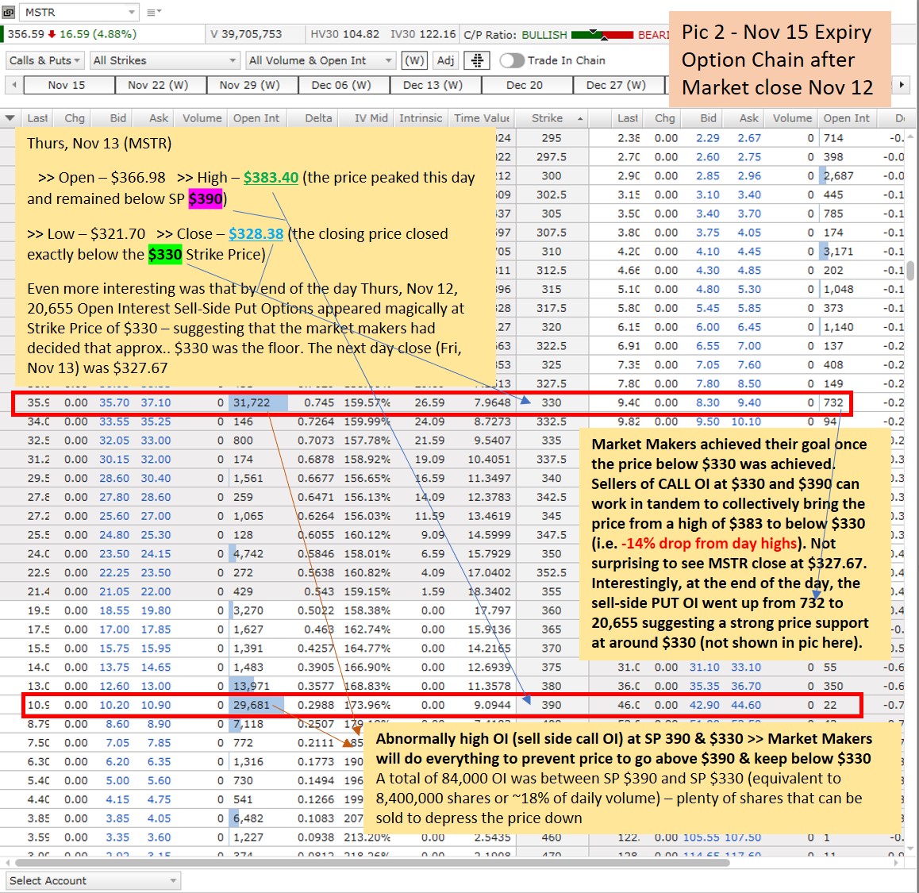
Task: Click put open interest 3,171 at strike 310
Action: coord(838,252)
